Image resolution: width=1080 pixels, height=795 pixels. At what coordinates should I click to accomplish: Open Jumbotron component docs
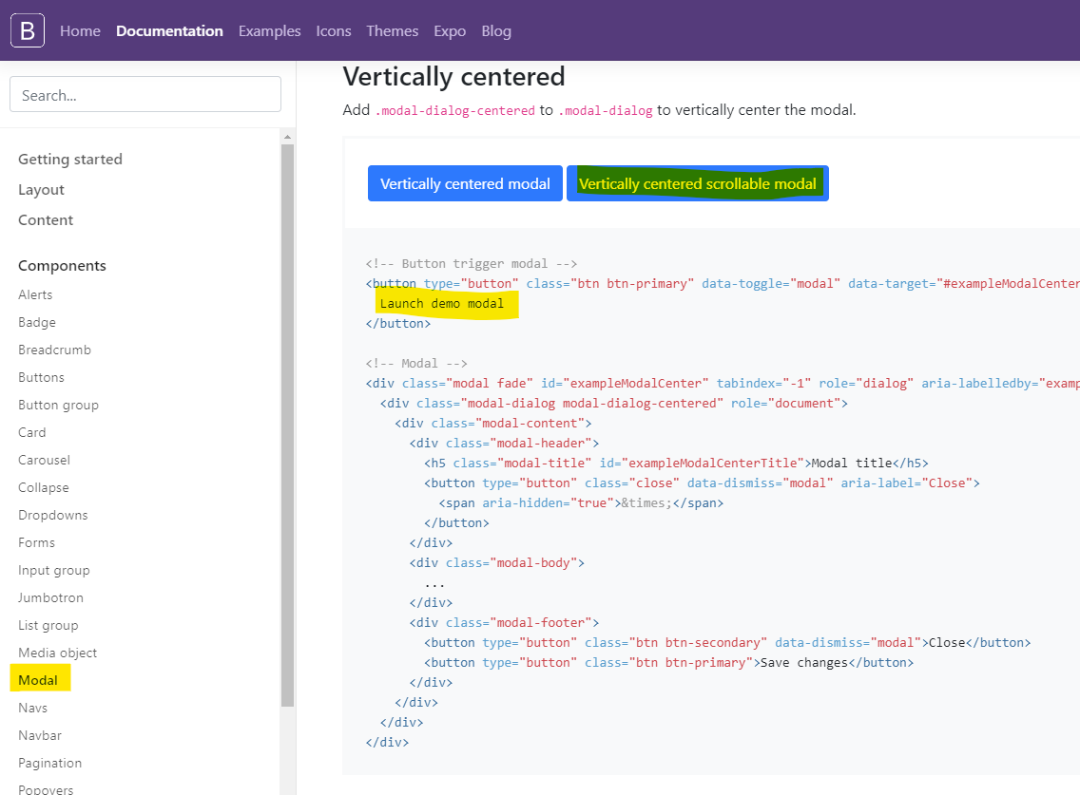(x=51, y=597)
